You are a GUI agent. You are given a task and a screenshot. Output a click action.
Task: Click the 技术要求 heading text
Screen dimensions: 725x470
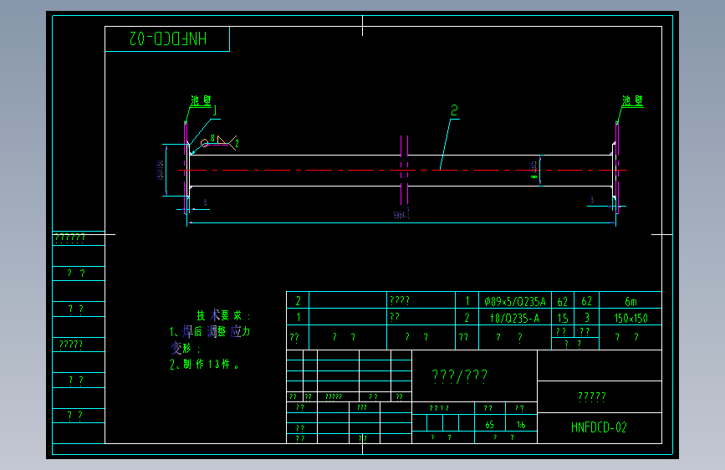pos(224,315)
